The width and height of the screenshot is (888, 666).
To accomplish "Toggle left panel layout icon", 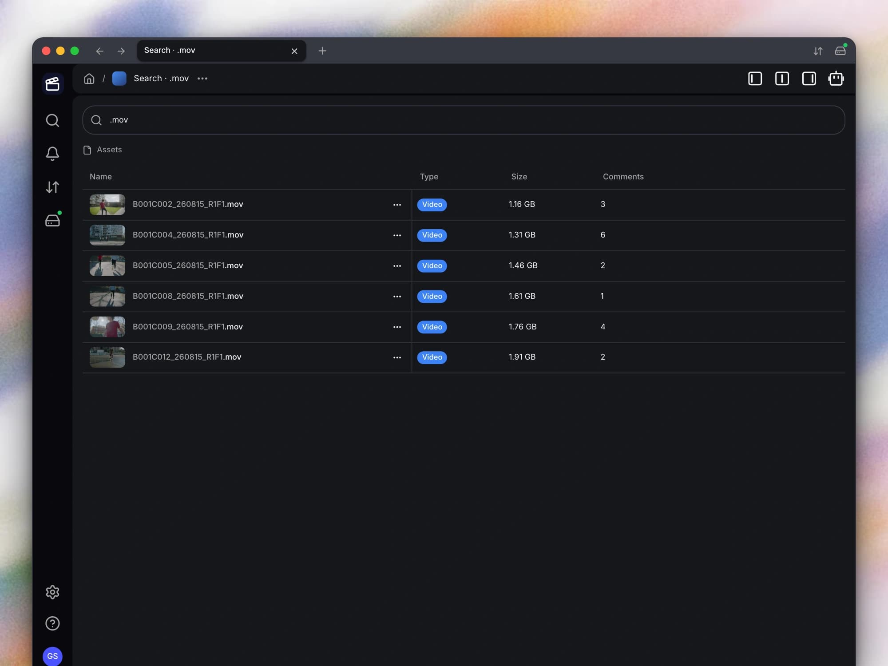I will pos(755,79).
